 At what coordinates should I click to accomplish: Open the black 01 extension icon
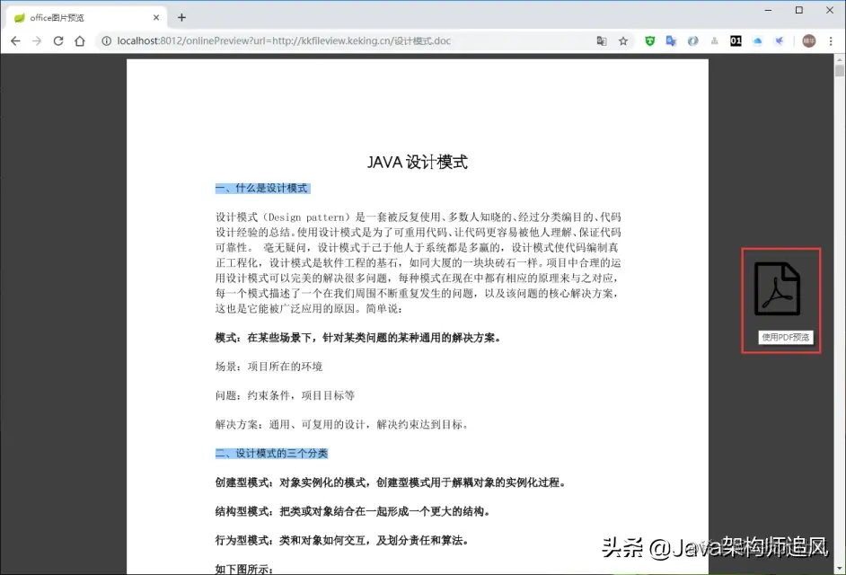pyautogui.click(x=736, y=41)
